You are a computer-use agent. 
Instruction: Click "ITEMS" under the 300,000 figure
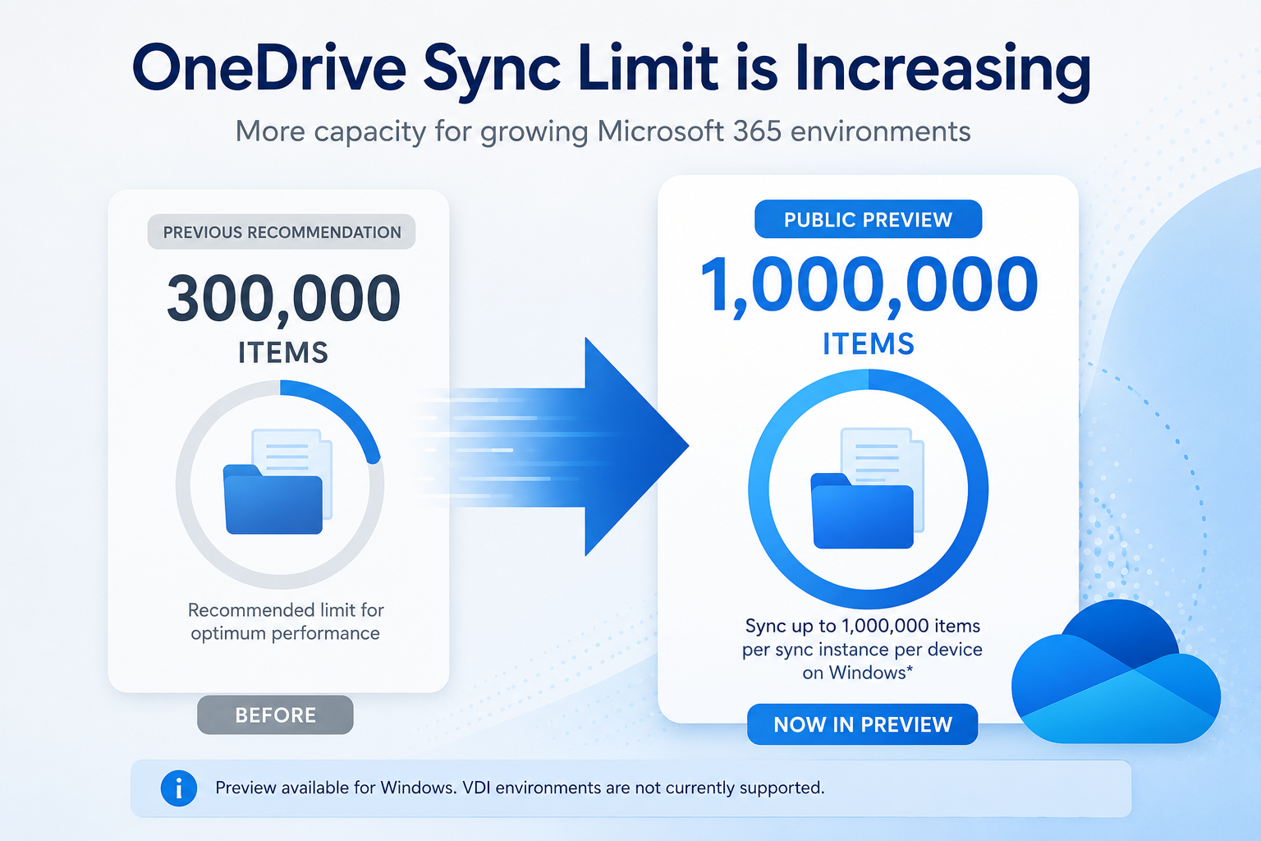(x=283, y=353)
